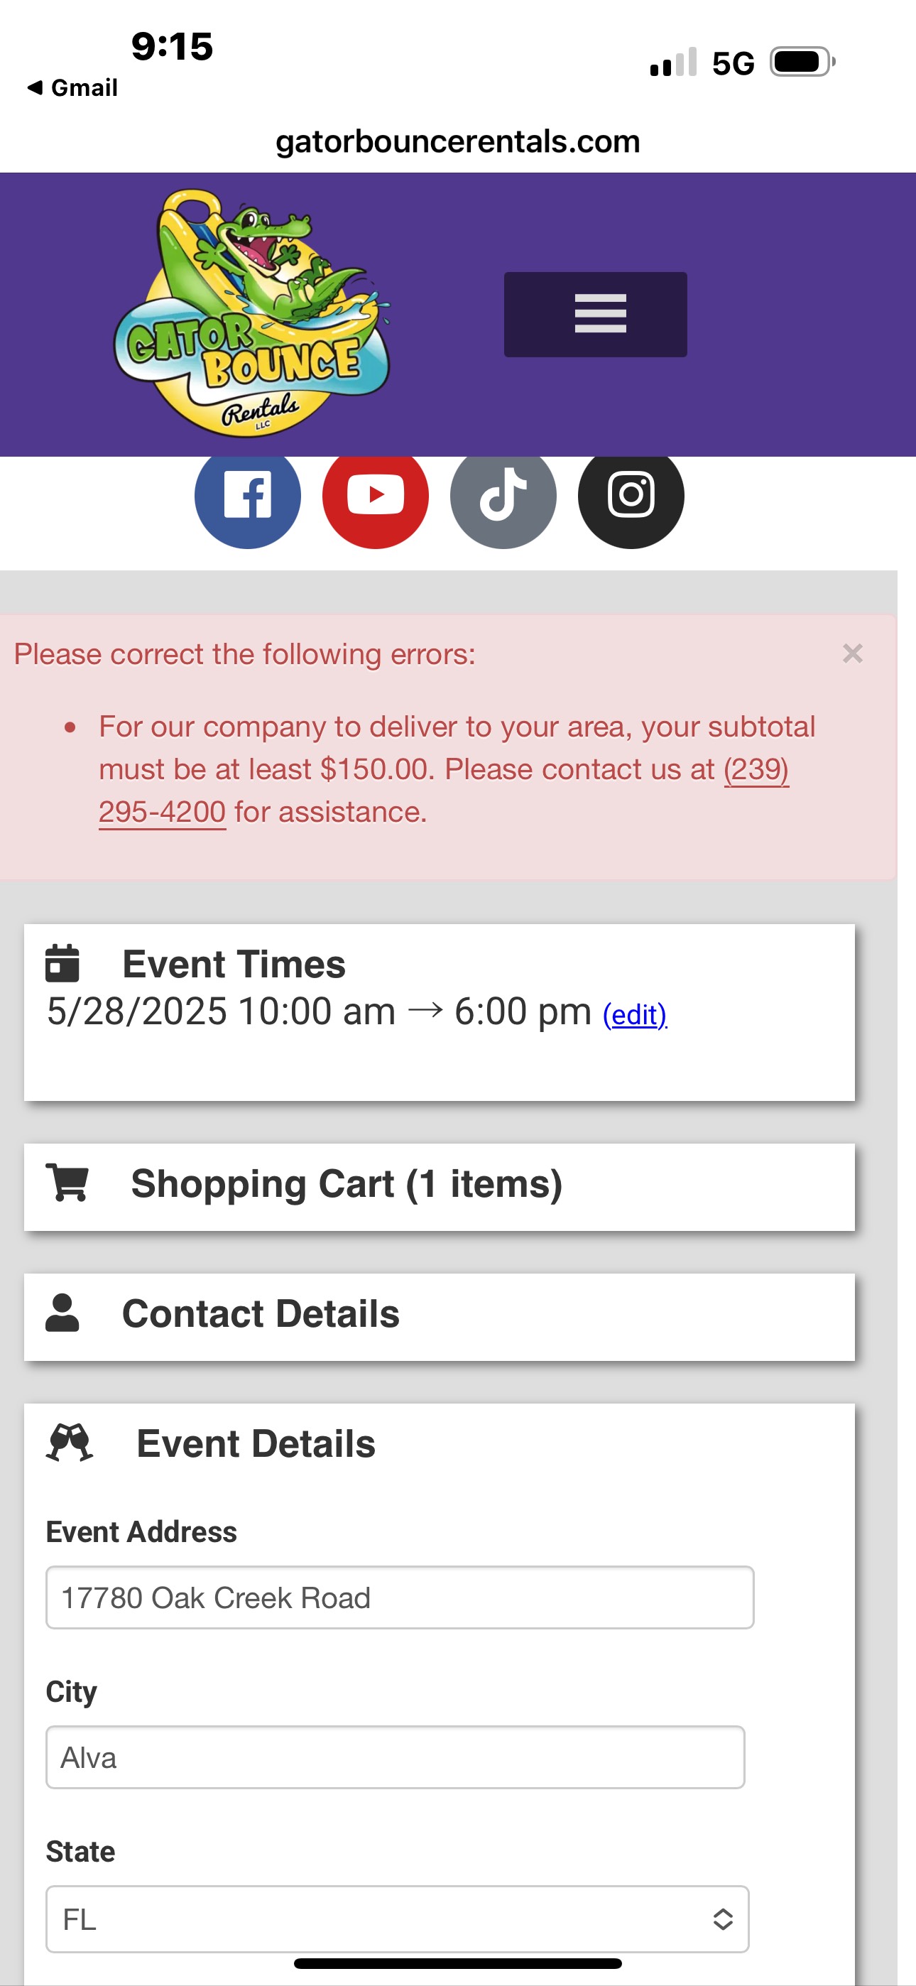Click the shopping cart icon
Viewport: 916px width, 1986px height.
(x=68, y=1183)
